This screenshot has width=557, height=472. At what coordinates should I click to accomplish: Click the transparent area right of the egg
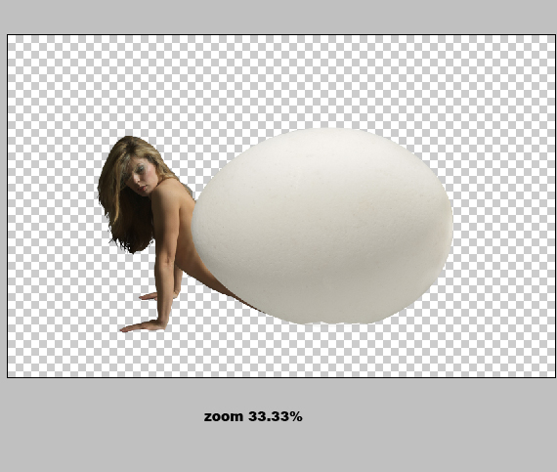click(504, 220)
